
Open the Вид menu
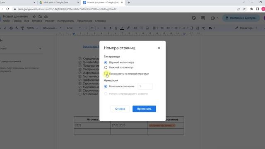[26, 21]
